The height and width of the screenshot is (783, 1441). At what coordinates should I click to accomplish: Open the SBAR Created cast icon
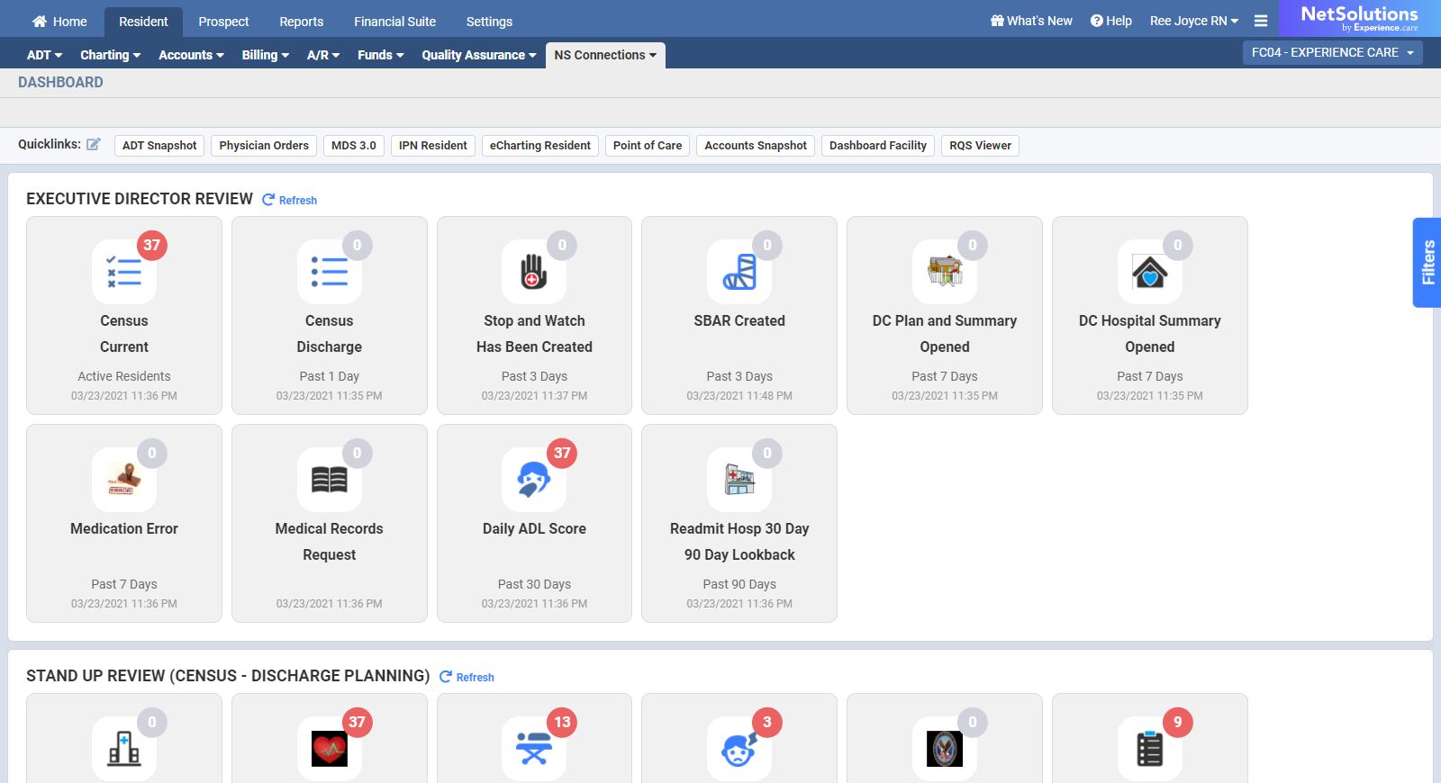click(x=739, y=272)
